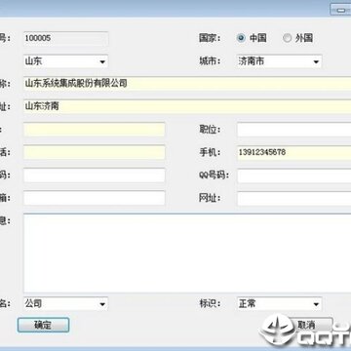Image resolution: width=351 pixels, height=351 pixels.
Task: Click the 手机 field with 13912345678
Action: click(294, 152)
